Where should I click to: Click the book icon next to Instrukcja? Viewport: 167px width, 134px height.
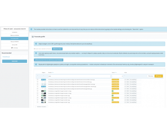(x=12, y=48)
